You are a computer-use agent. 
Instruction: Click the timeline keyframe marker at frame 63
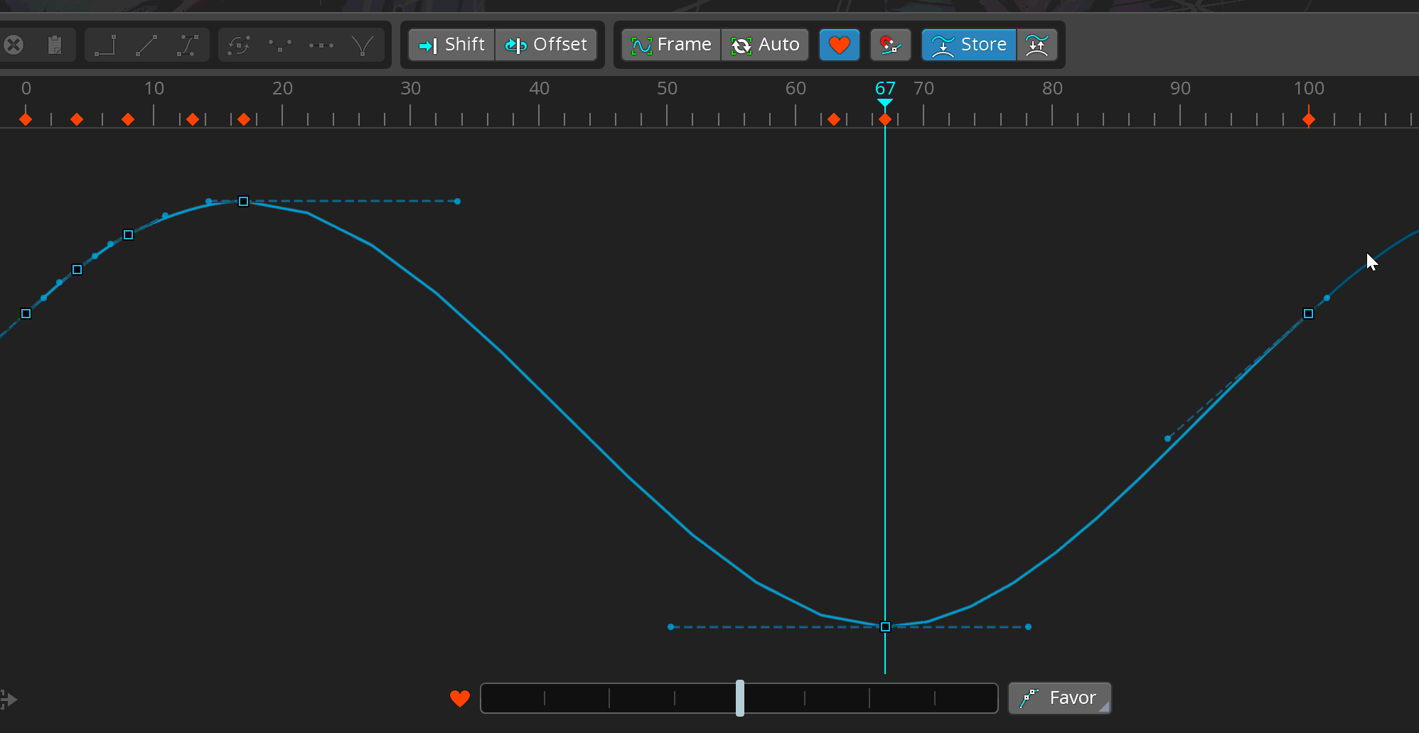pyautogui.click(x=834, y=119)
